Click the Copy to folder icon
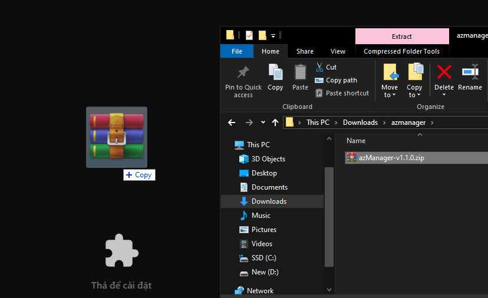The image size is (488, 298). click(x=415, y=71)
